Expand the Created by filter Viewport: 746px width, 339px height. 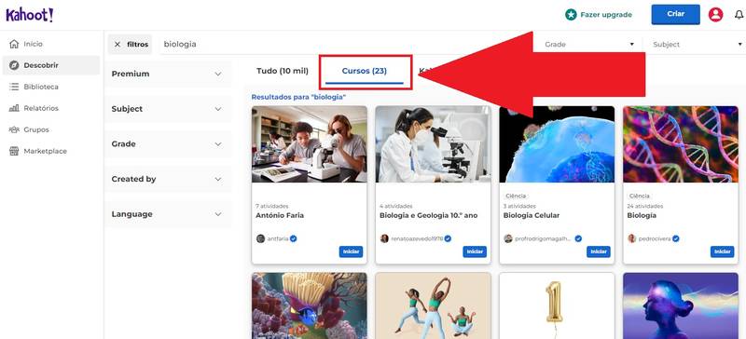(168, 179)
